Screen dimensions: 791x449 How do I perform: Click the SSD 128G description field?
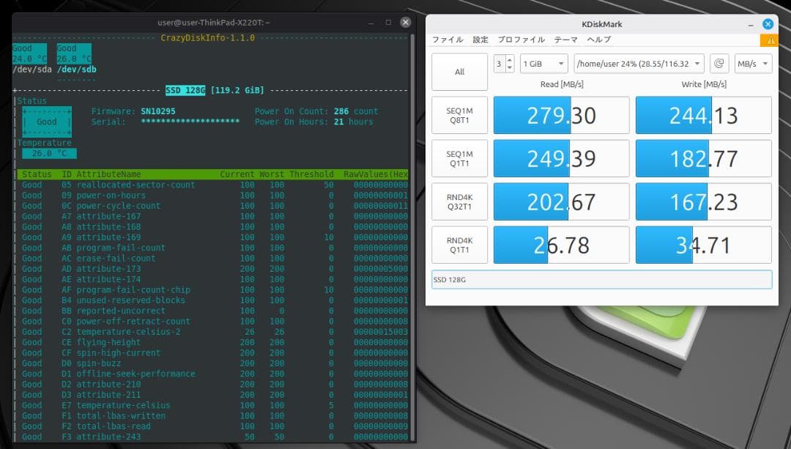coord(601,279)
